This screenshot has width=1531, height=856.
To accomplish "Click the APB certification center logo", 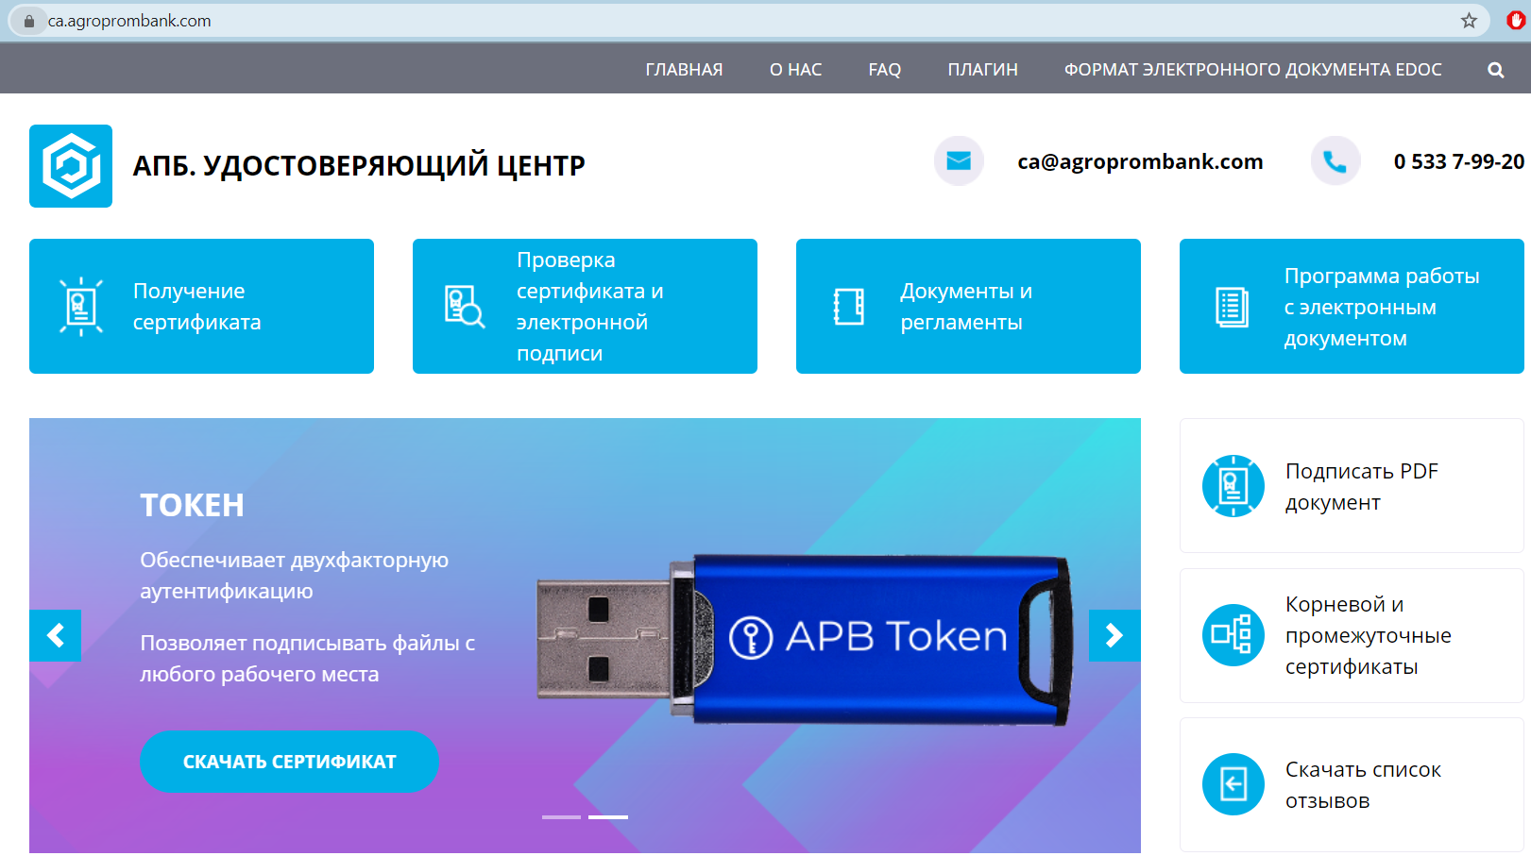I will tap(71, 166).
